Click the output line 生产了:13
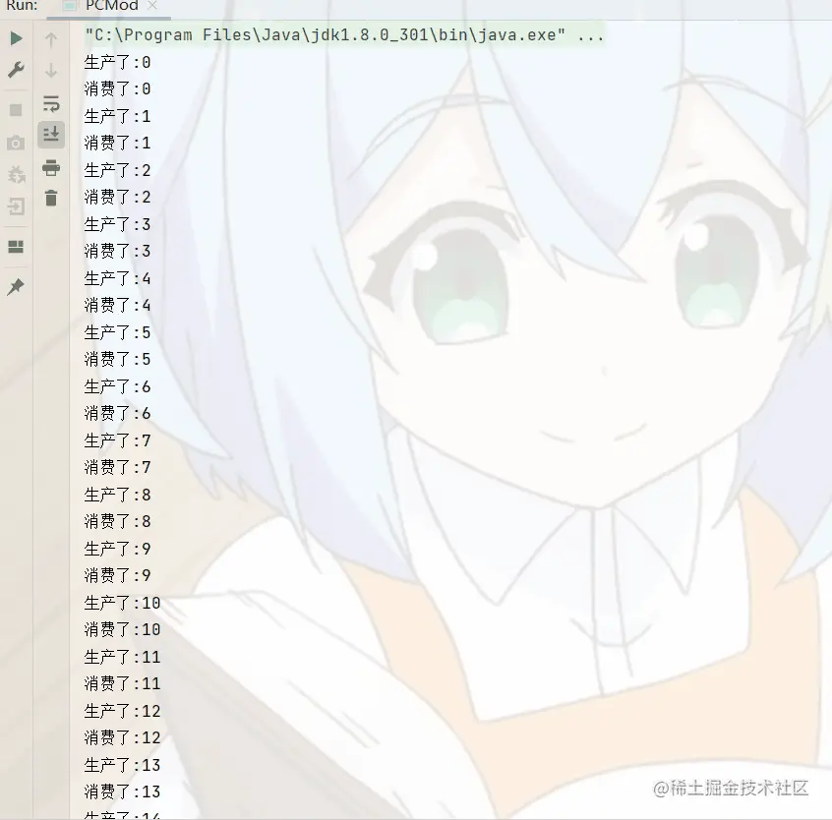832x820 pixels. 122,766
